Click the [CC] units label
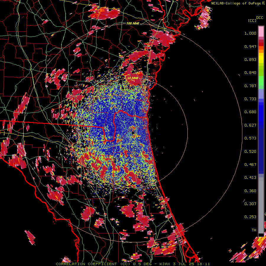 click(252, 20)
